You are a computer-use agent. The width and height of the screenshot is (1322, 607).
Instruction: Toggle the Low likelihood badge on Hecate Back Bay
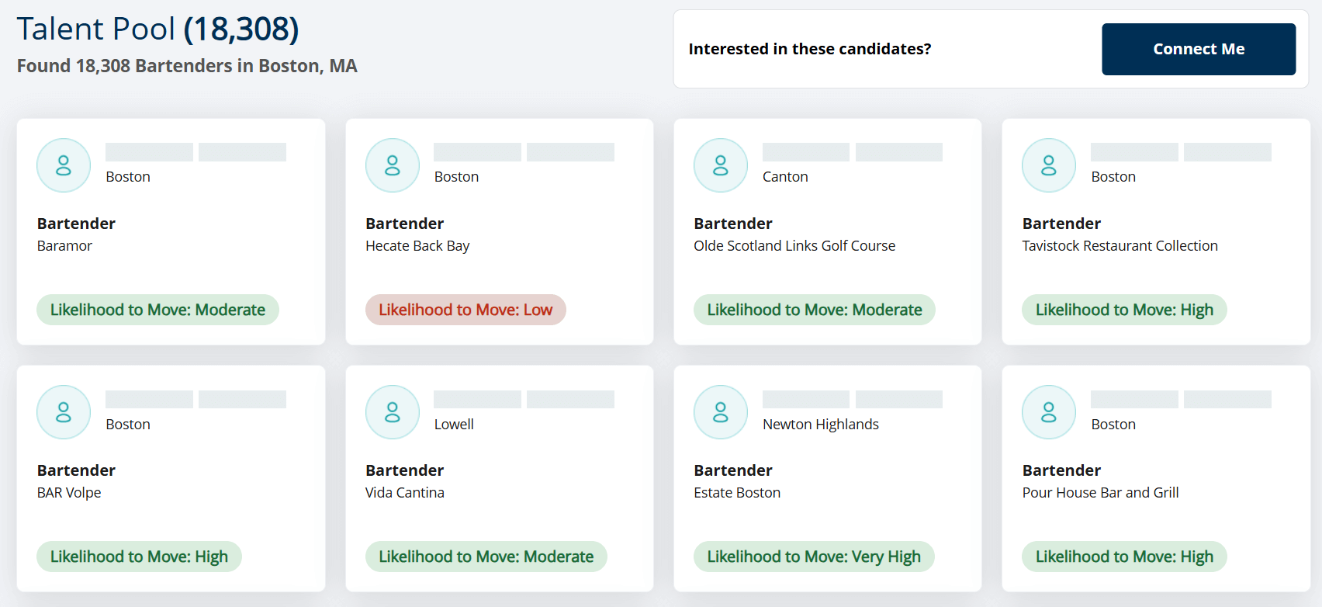pyautogui.click(x=465, y=310)
